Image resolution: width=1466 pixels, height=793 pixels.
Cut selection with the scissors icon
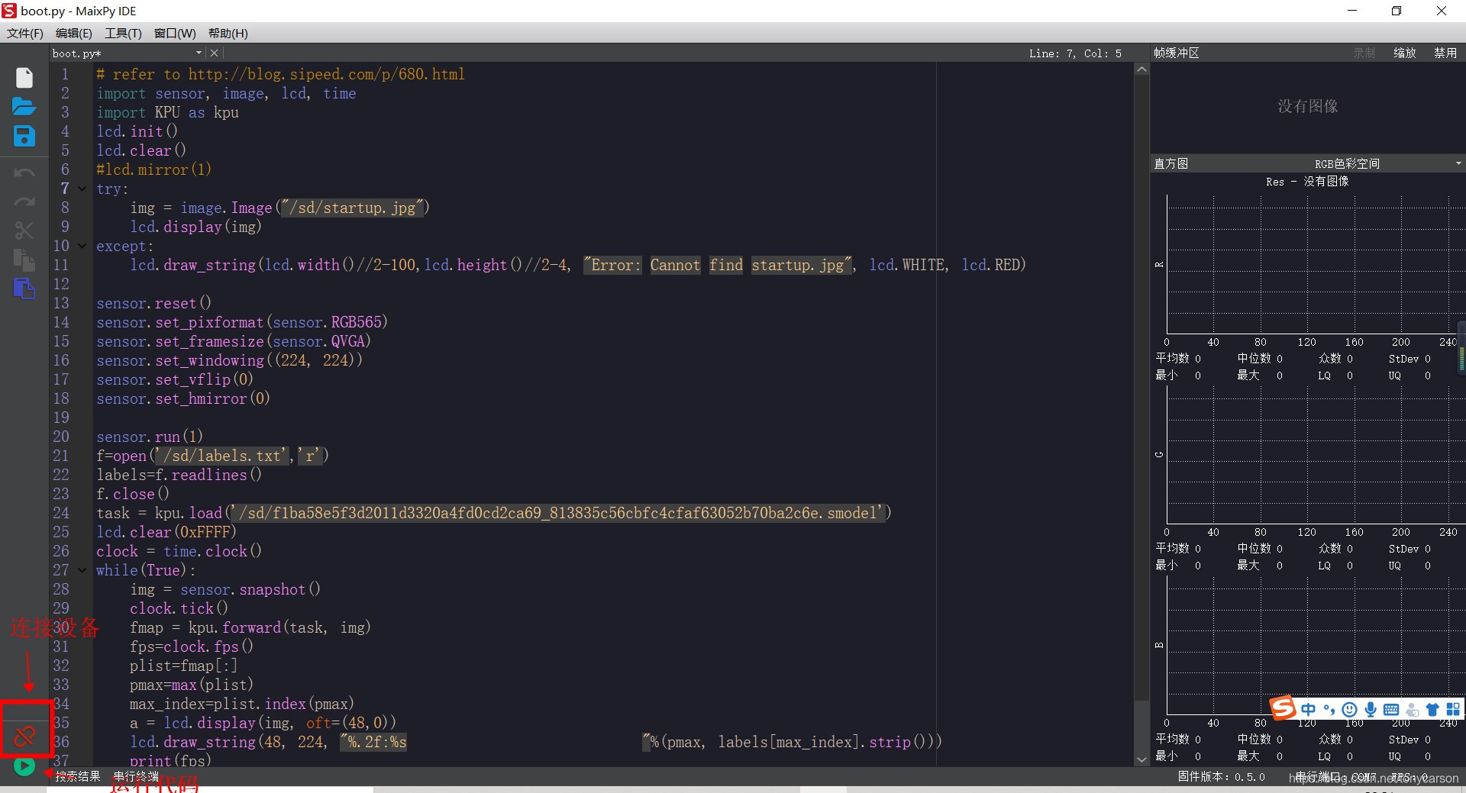coord(24,230)
